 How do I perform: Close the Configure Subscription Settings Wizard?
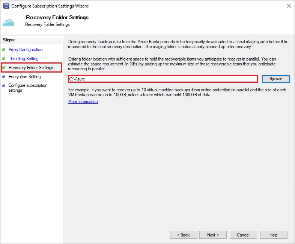point(289,6)
